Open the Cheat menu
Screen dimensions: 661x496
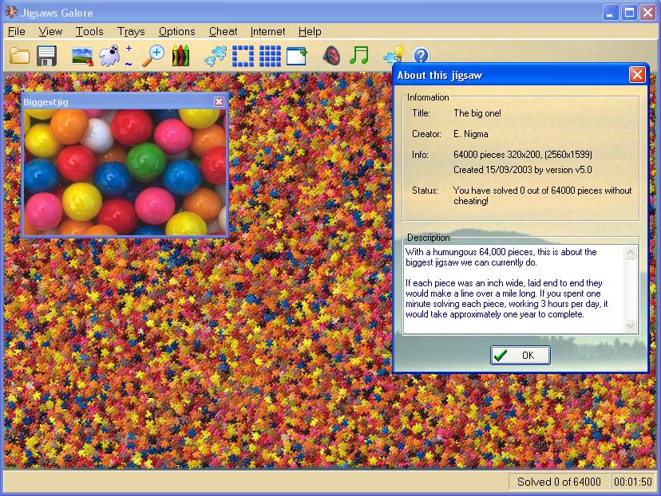click(223, 32)
